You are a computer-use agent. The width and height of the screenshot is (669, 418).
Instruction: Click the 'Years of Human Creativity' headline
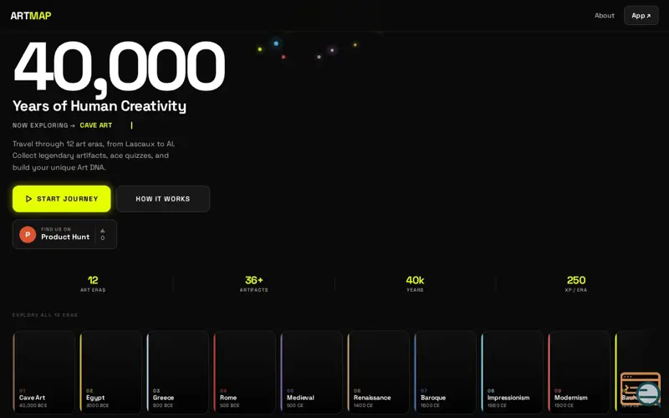coord(99,106)
